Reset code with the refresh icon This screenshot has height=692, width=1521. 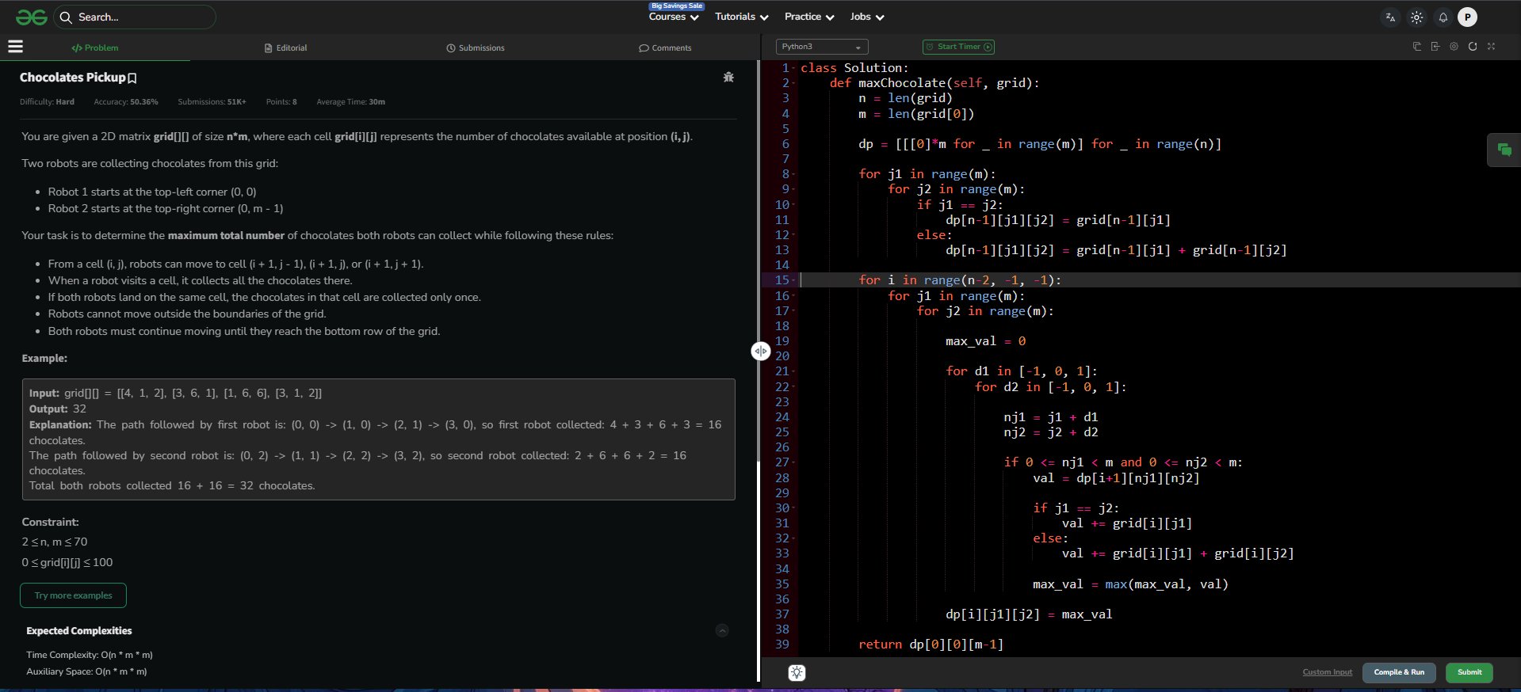1473,47
